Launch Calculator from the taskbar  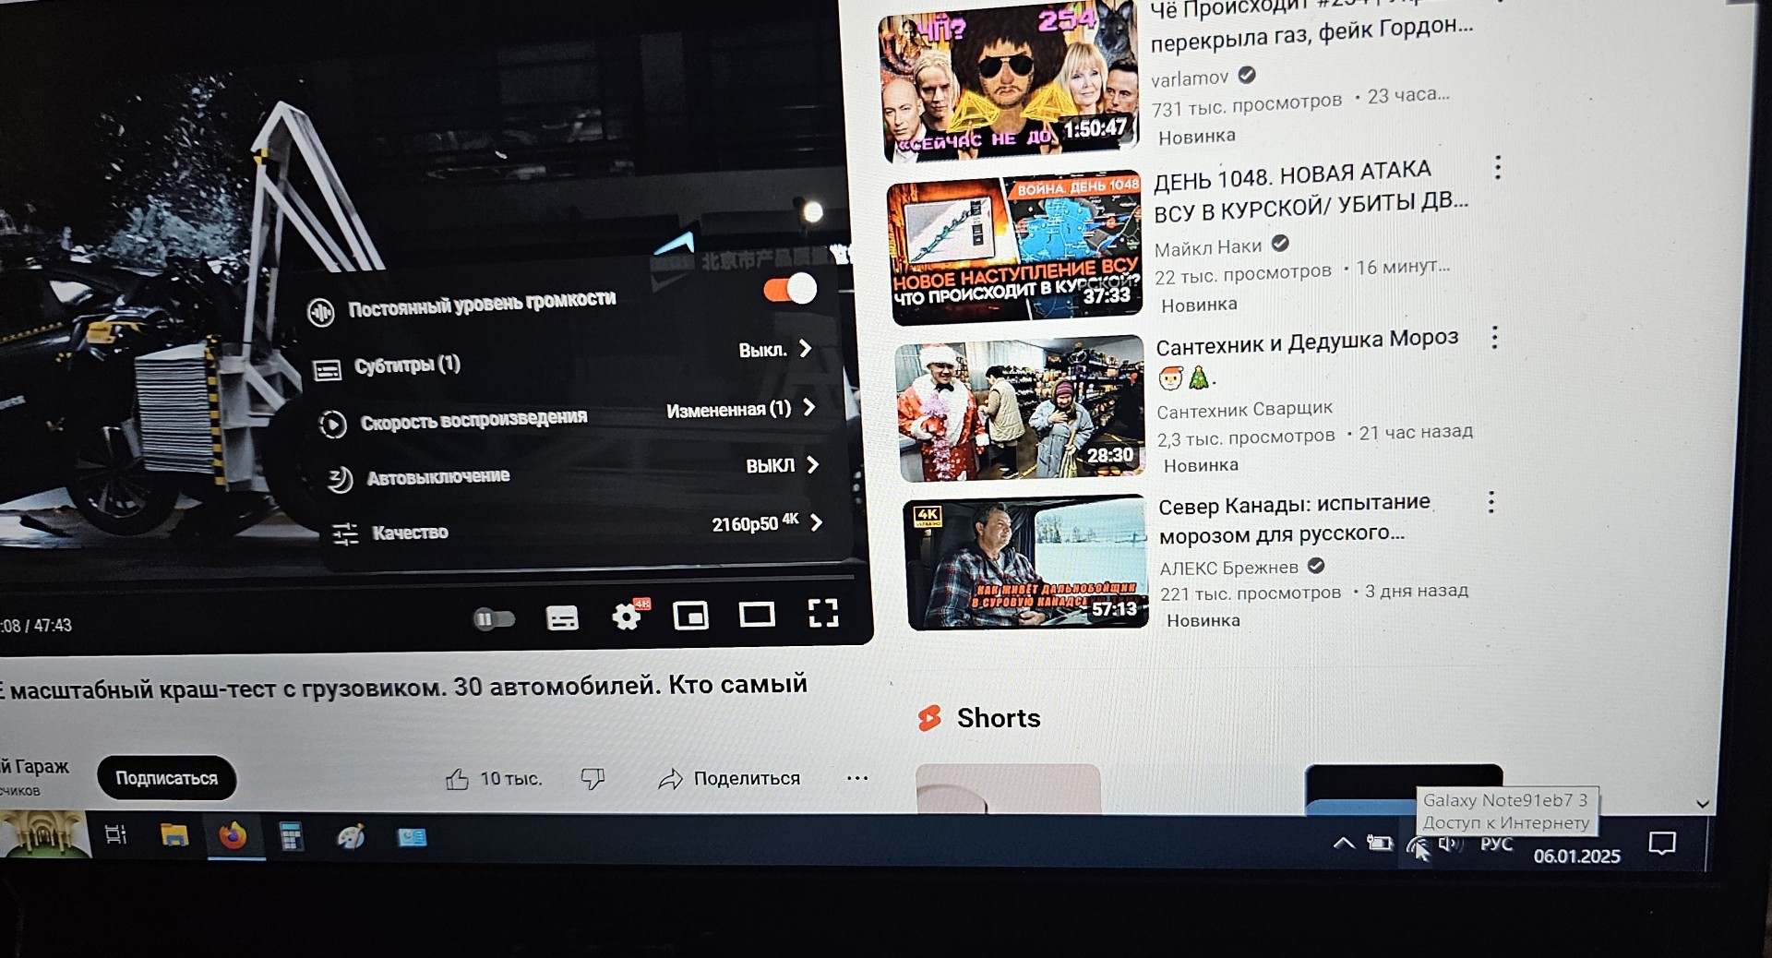pyautogui.click(x=292, y=837)
